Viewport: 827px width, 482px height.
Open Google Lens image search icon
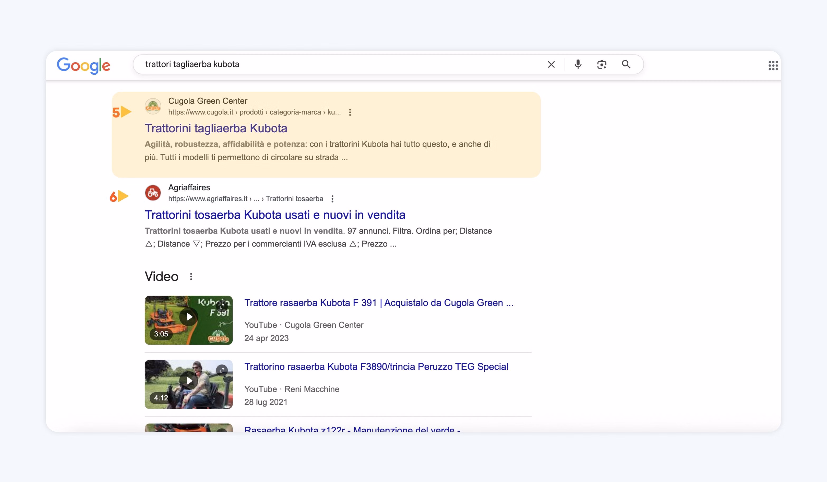click(602, 64)
